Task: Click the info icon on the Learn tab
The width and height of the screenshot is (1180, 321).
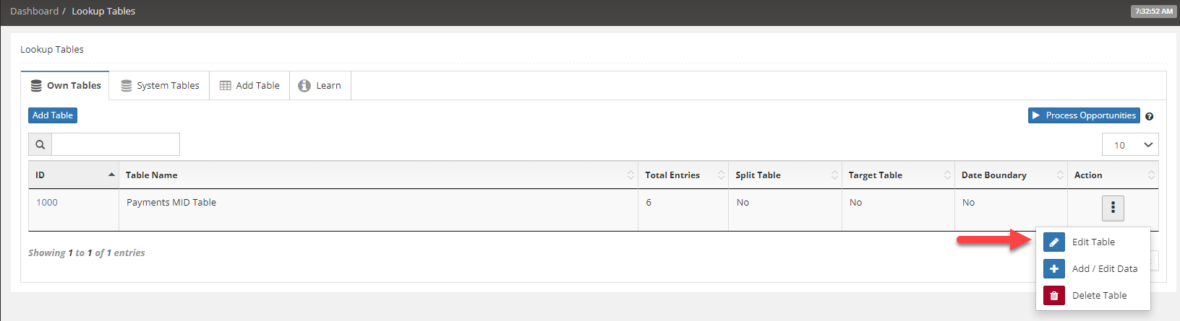Action: click(x=304, y=85)
